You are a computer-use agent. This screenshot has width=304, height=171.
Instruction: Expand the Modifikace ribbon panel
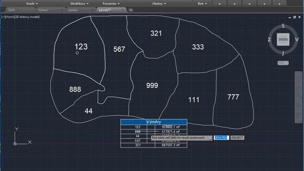coord(79,3)
